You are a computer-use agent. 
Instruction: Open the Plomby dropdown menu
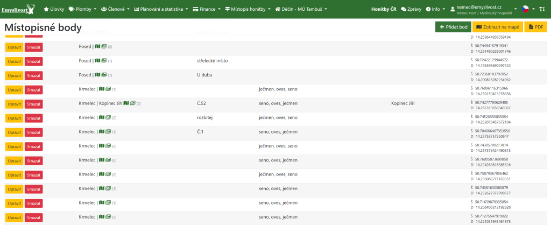click(x=82, y=9)
